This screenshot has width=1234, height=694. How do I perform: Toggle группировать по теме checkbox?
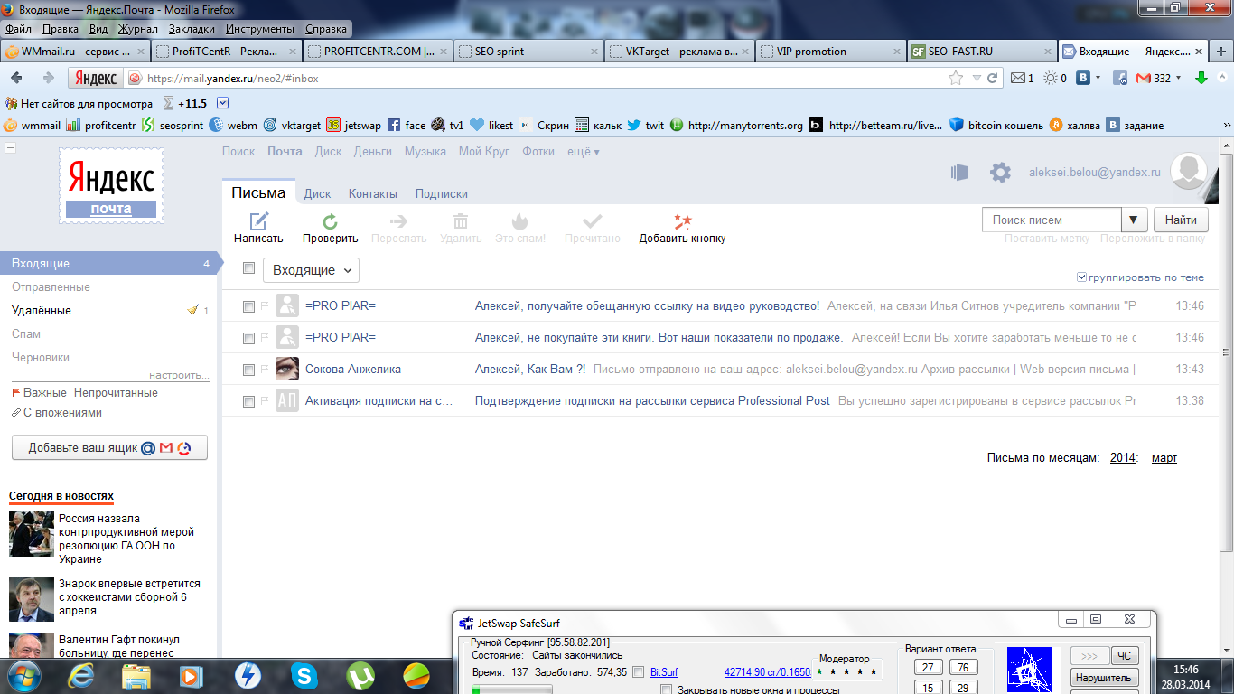click(x=1082, y=277)
